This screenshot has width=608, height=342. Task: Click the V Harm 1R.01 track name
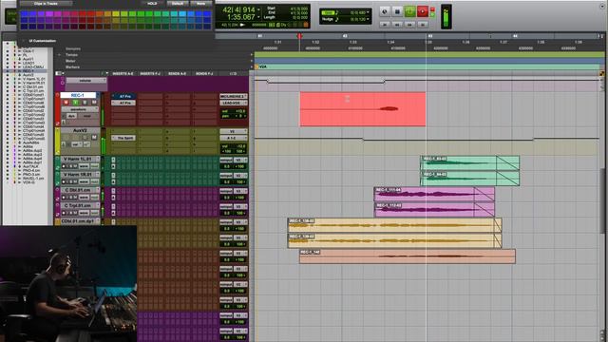coord(78,175)
